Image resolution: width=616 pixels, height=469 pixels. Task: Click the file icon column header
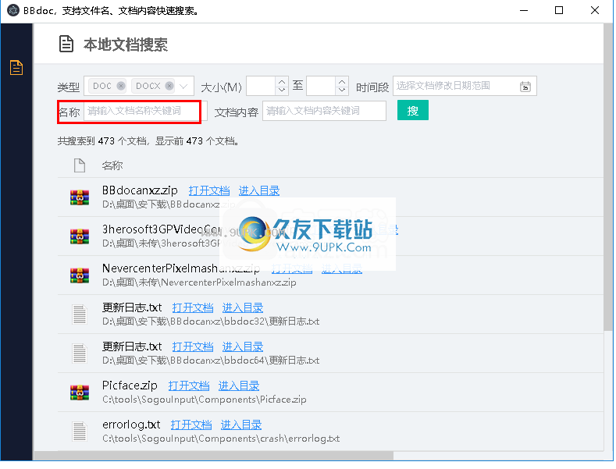(x=80, y=165)
